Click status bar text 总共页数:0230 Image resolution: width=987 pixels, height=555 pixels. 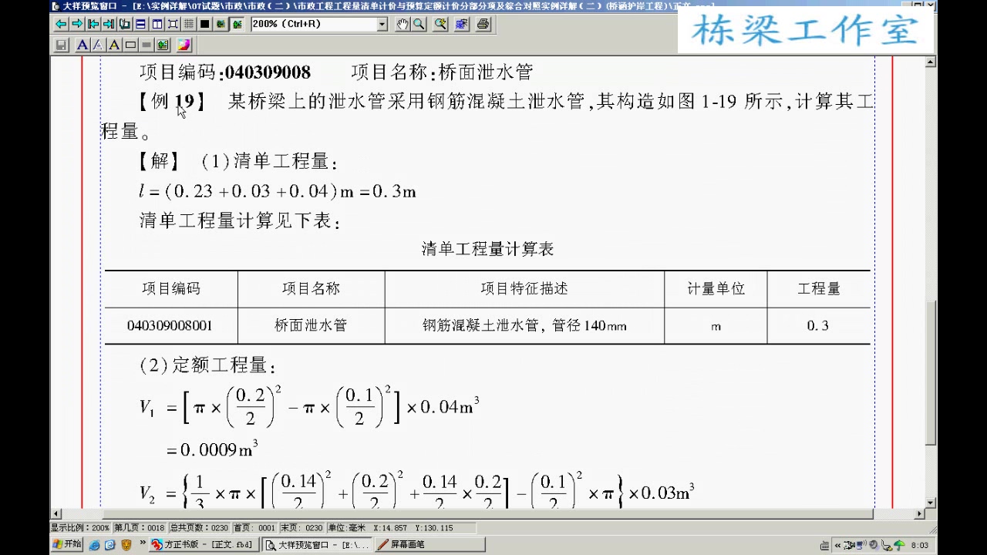click(200, 528)
